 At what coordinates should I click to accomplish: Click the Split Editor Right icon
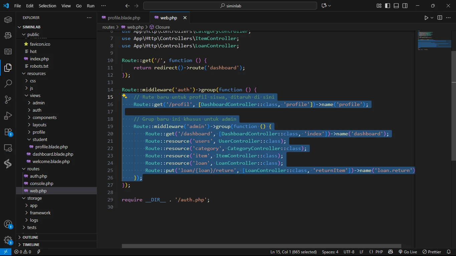(x=440, y=18)
